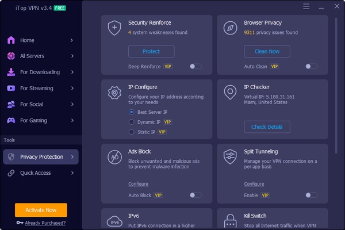Click the For Downloading download icon
This screenshot has height=230, width=345.
11,72
